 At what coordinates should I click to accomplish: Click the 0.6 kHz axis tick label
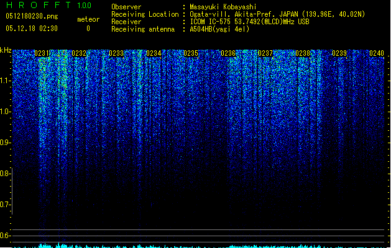tap(5, 236)
